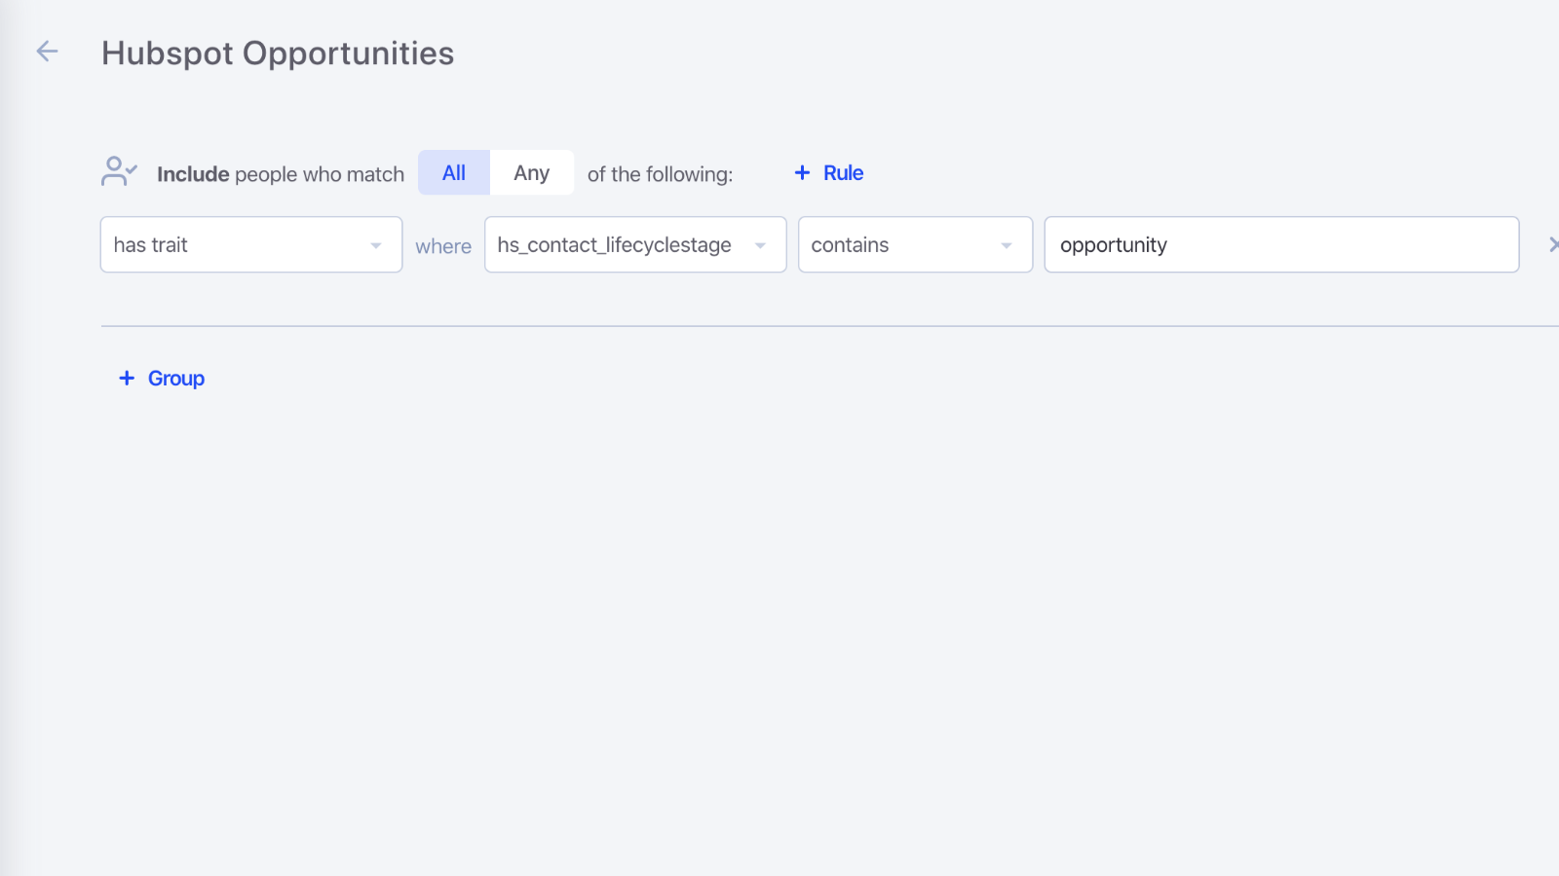Click the back arrow to exit segment editor
The width and height of the screenshot is (1559, 876).
coord(47,51)
